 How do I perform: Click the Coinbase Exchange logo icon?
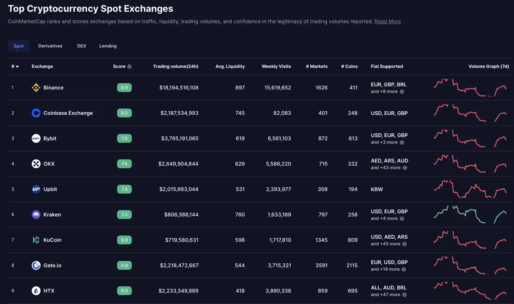click(36, 113)
